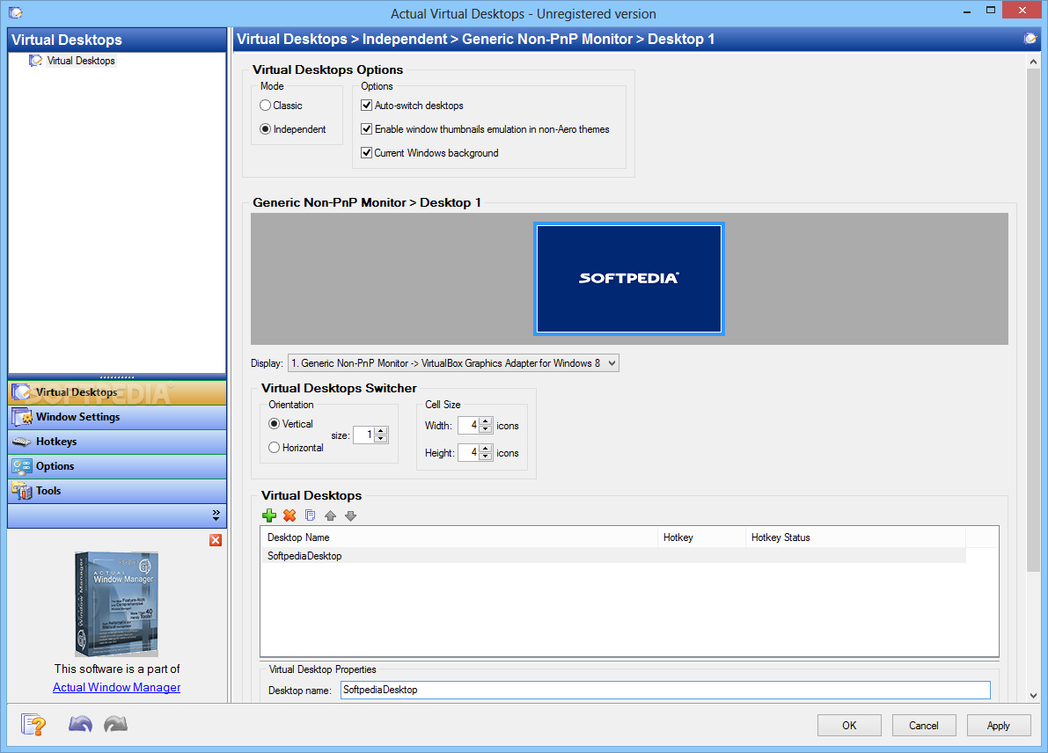Decrease the switcher size spinner
Viewport: 1048px width, 753px height.
(381, 439)
